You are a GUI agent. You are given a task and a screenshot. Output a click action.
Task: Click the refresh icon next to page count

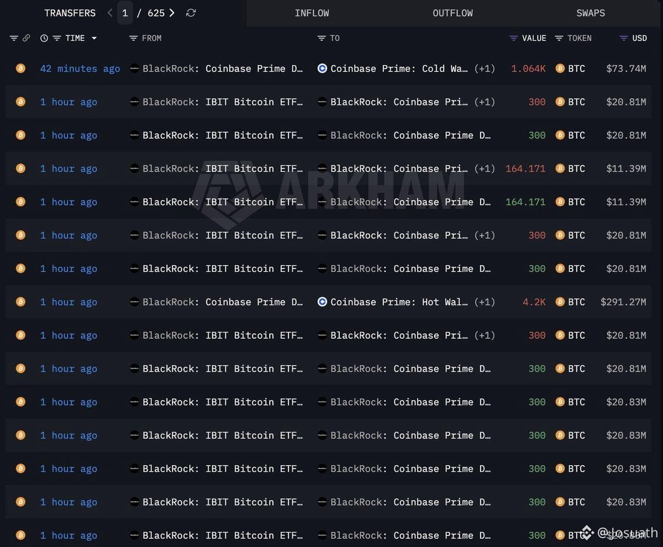[x=191, y=13]
